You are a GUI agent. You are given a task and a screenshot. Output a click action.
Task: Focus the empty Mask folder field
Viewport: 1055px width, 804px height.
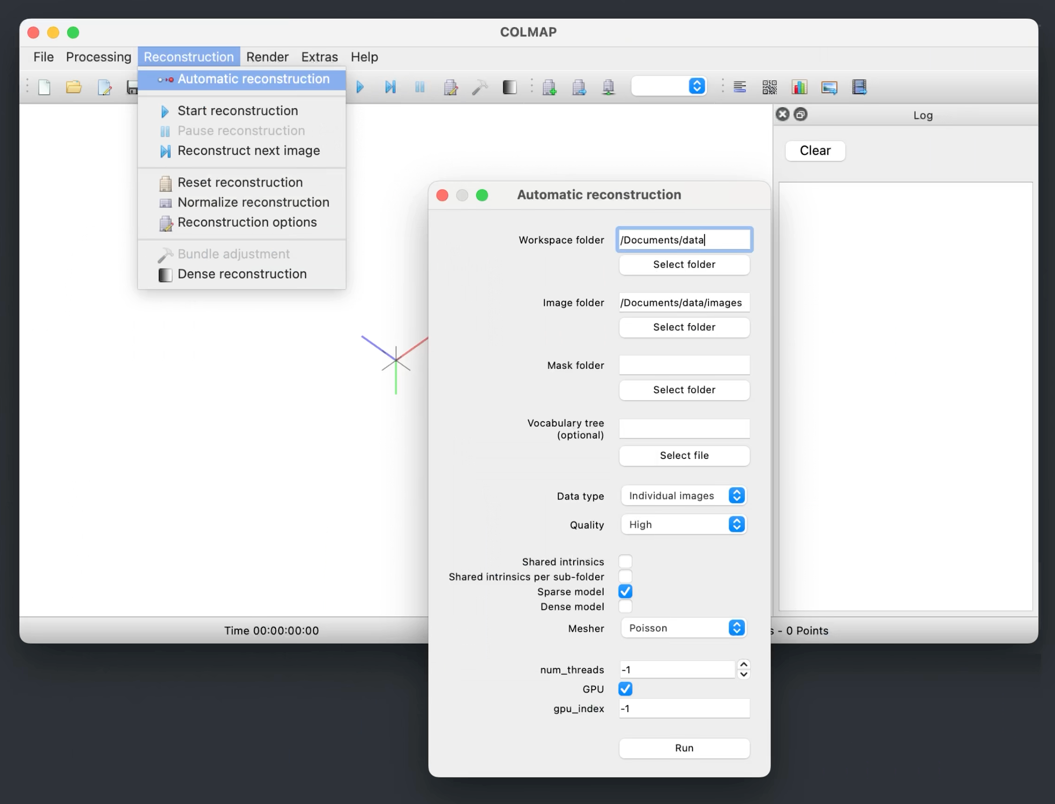684,365
